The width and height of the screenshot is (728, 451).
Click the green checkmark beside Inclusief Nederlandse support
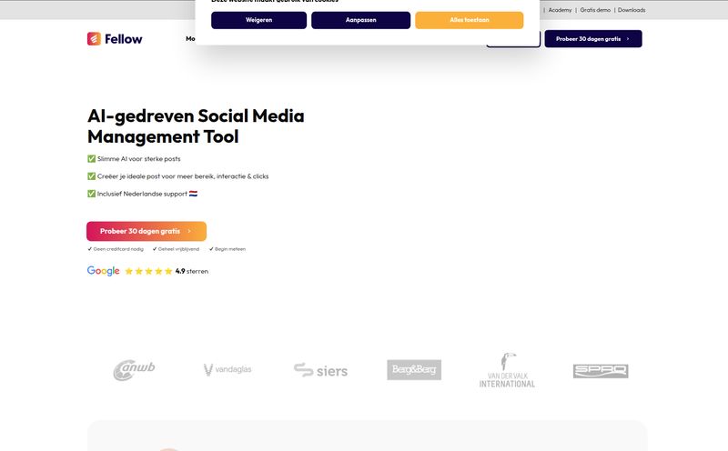click(92, 194)
